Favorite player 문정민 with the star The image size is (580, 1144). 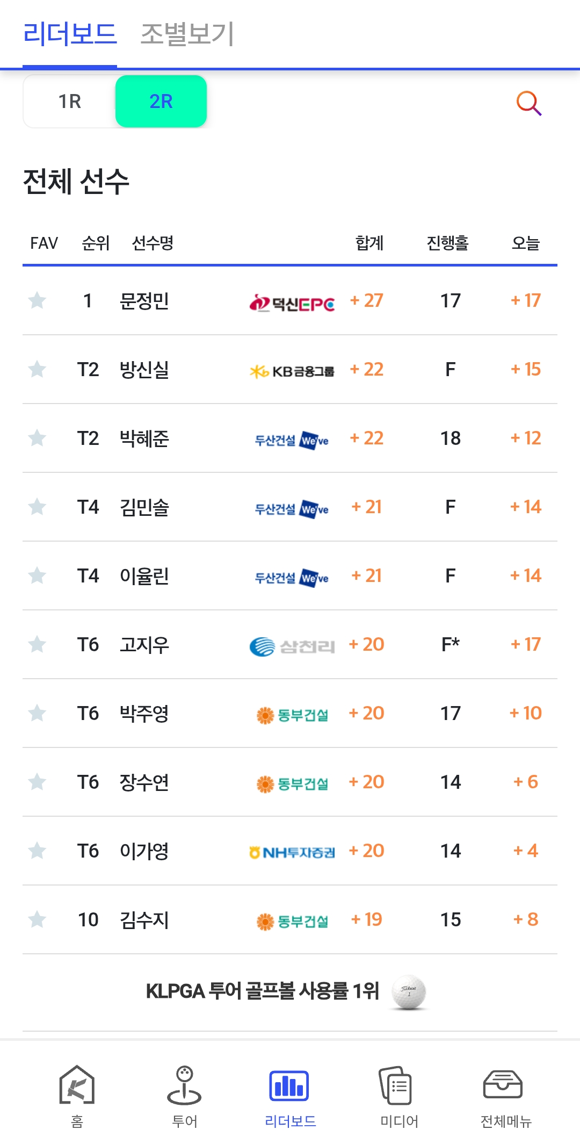(37, 300)
